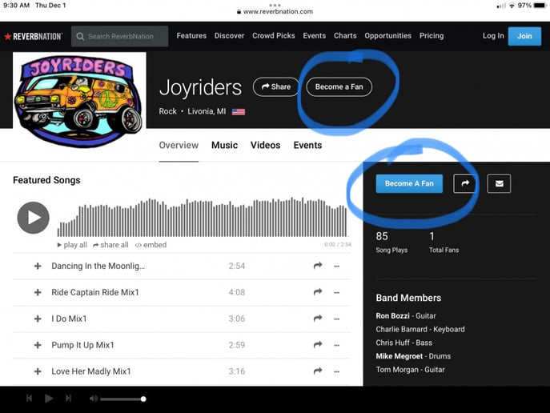Screen dimensions: 550x413
Task: Click play all
Action: (72, 245)
